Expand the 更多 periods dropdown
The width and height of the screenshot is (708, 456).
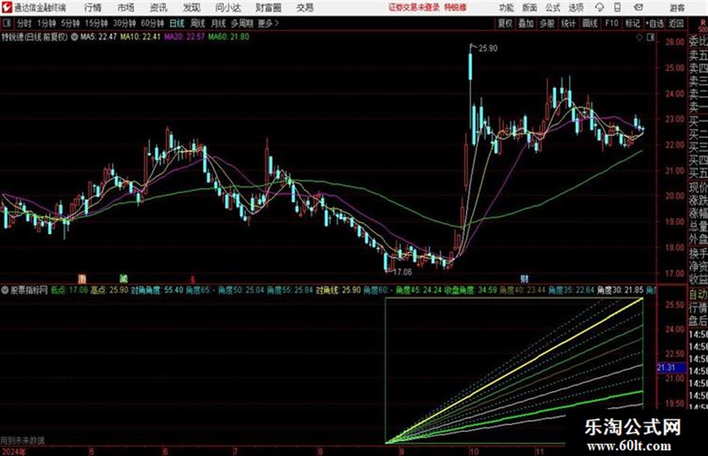268,23
